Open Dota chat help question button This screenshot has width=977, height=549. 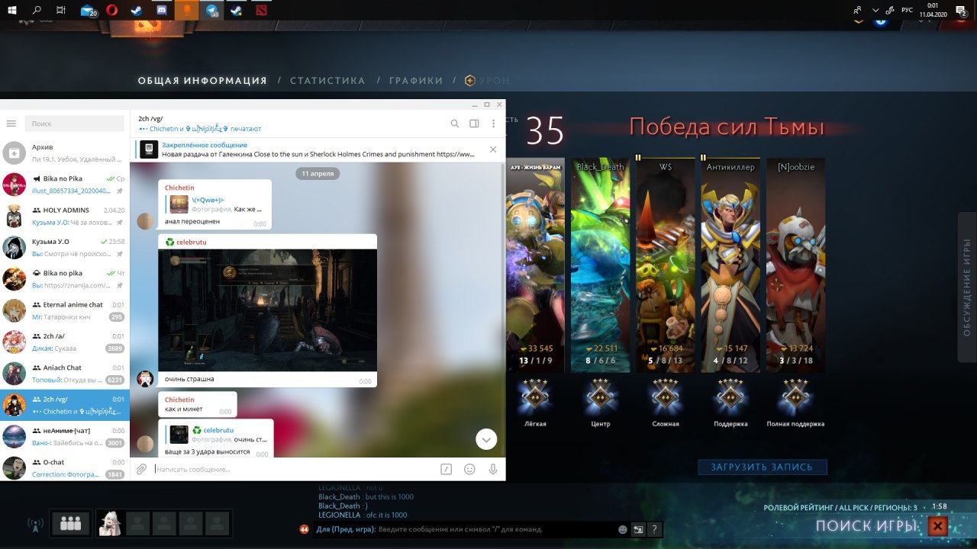click(x=654, y=529)
